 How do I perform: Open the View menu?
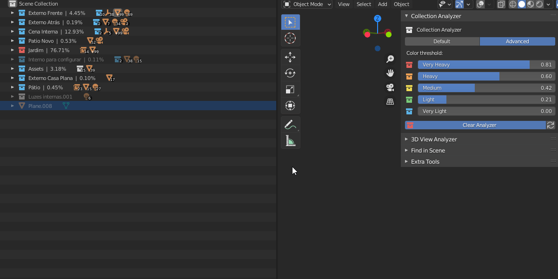[344, 4]
